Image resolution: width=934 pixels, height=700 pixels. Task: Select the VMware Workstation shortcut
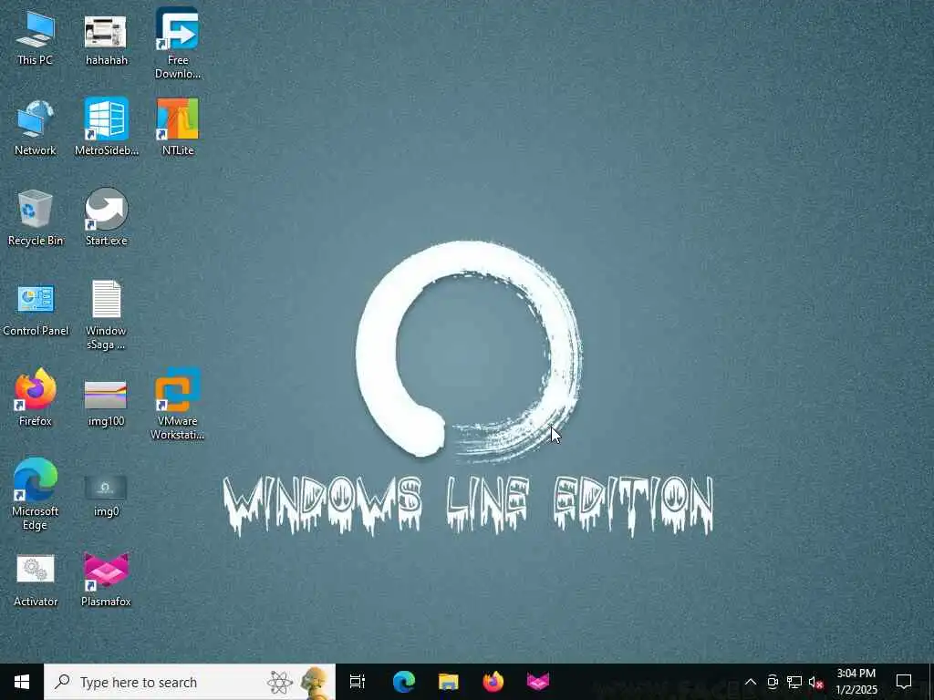pyautogui.click(x=178, y=405)
